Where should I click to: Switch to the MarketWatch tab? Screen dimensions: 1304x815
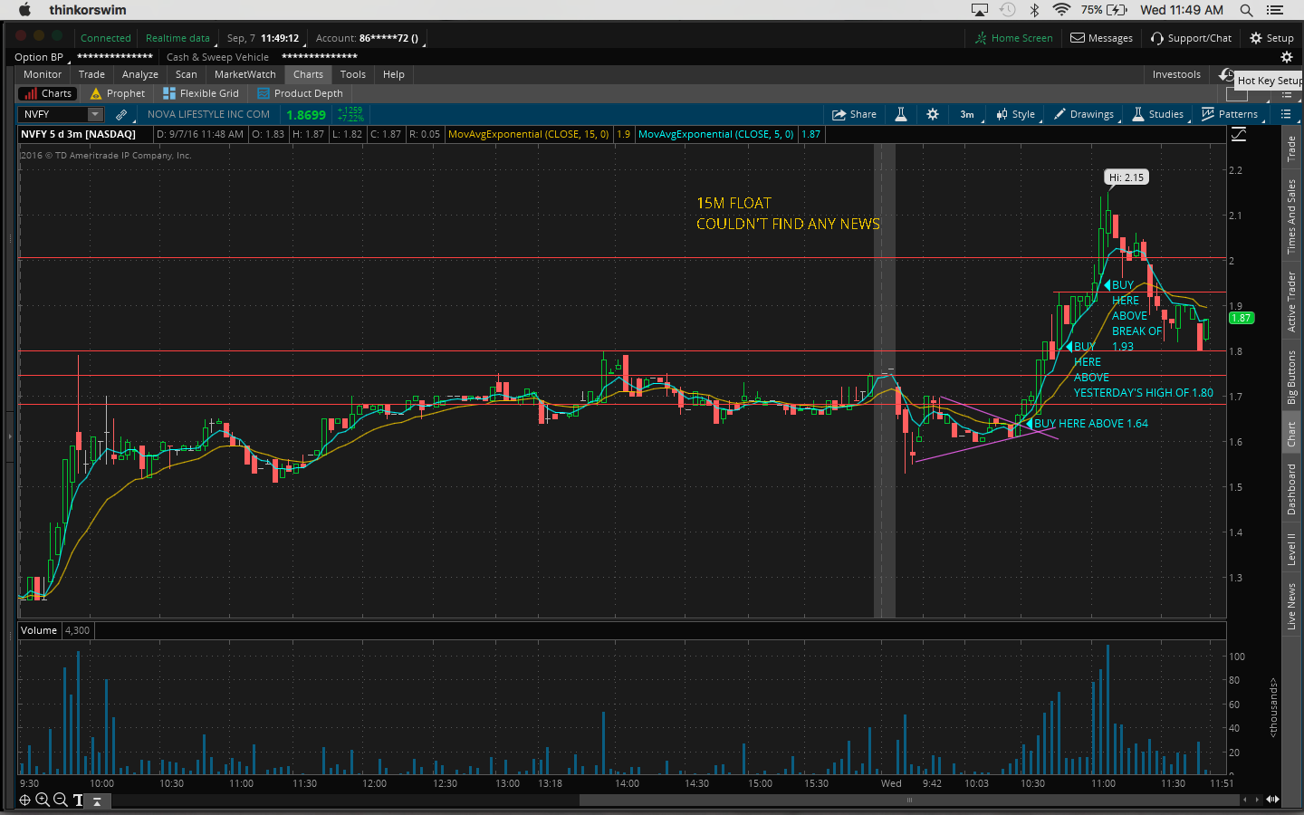pos(245,74)
